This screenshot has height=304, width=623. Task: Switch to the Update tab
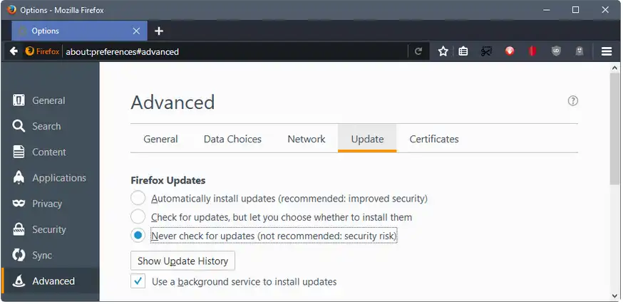[x=367, y=139]
